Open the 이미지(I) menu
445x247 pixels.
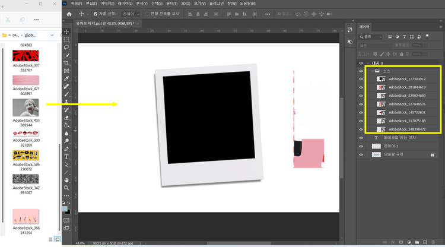point(107,4)
